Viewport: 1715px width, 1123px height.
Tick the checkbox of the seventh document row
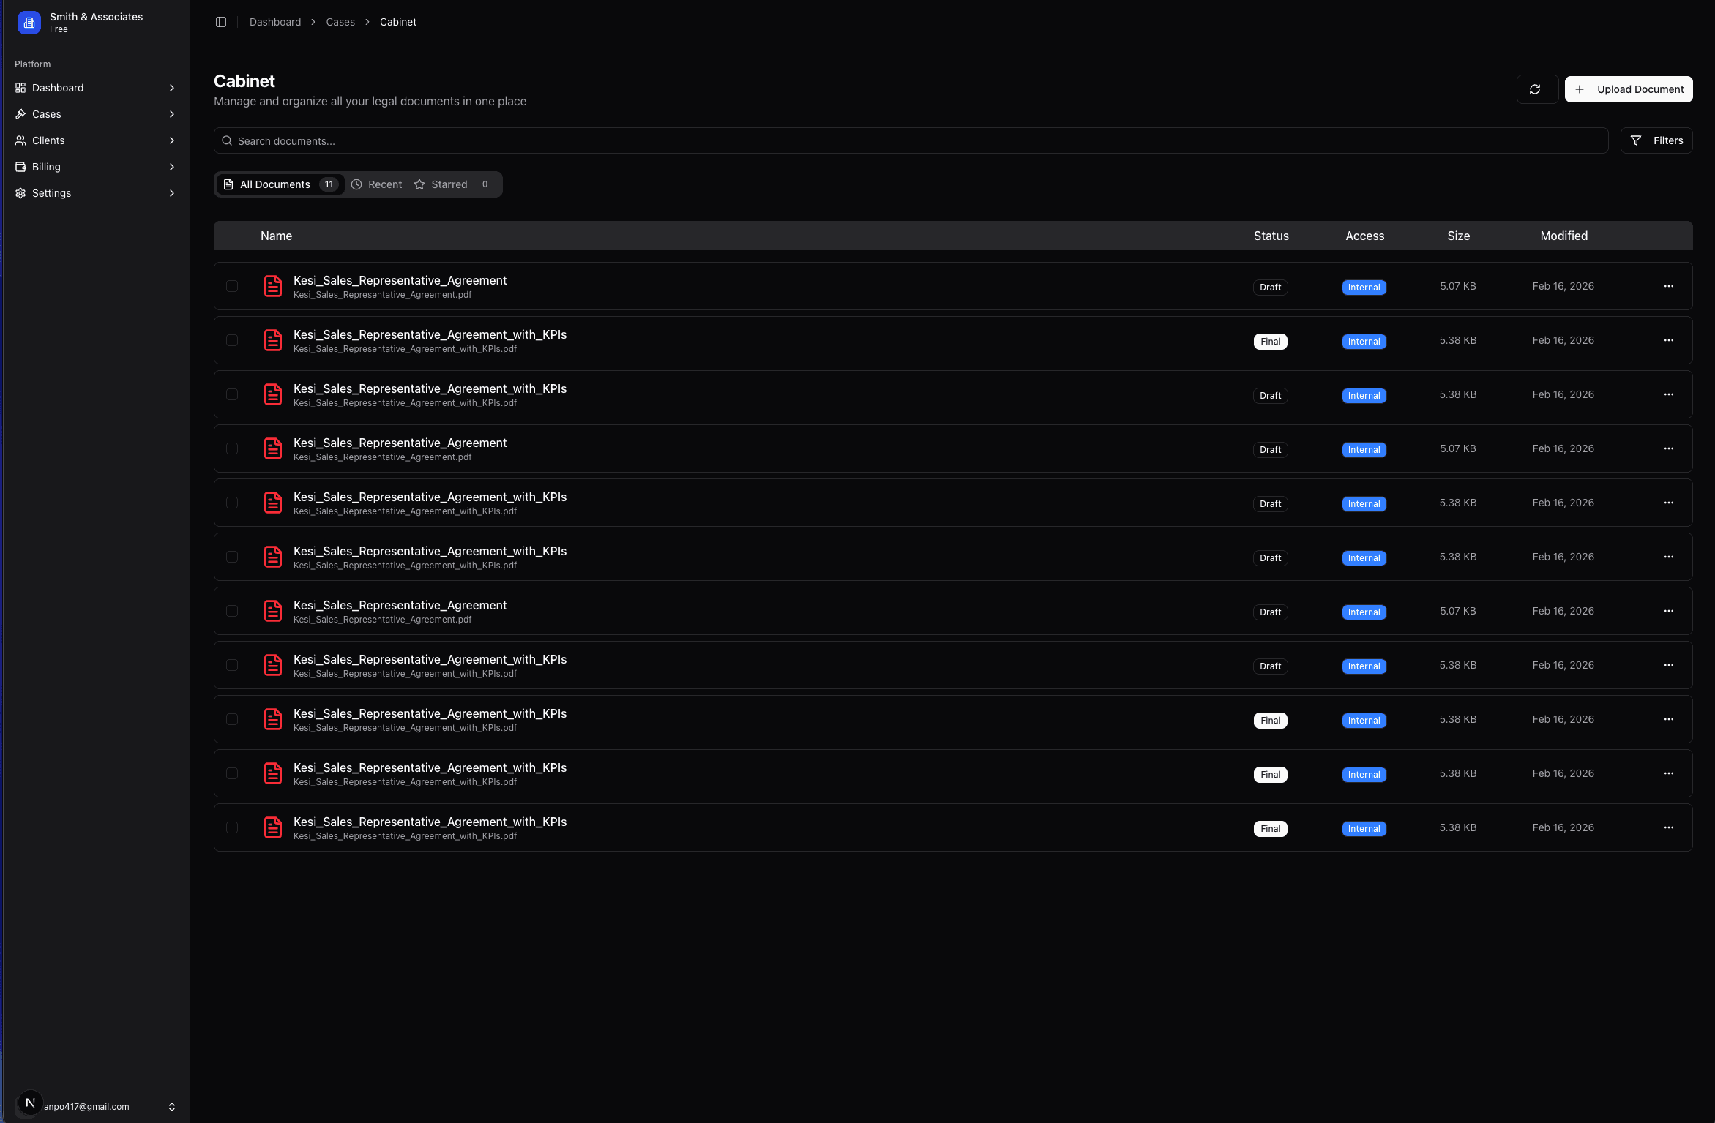pos(232,611)
